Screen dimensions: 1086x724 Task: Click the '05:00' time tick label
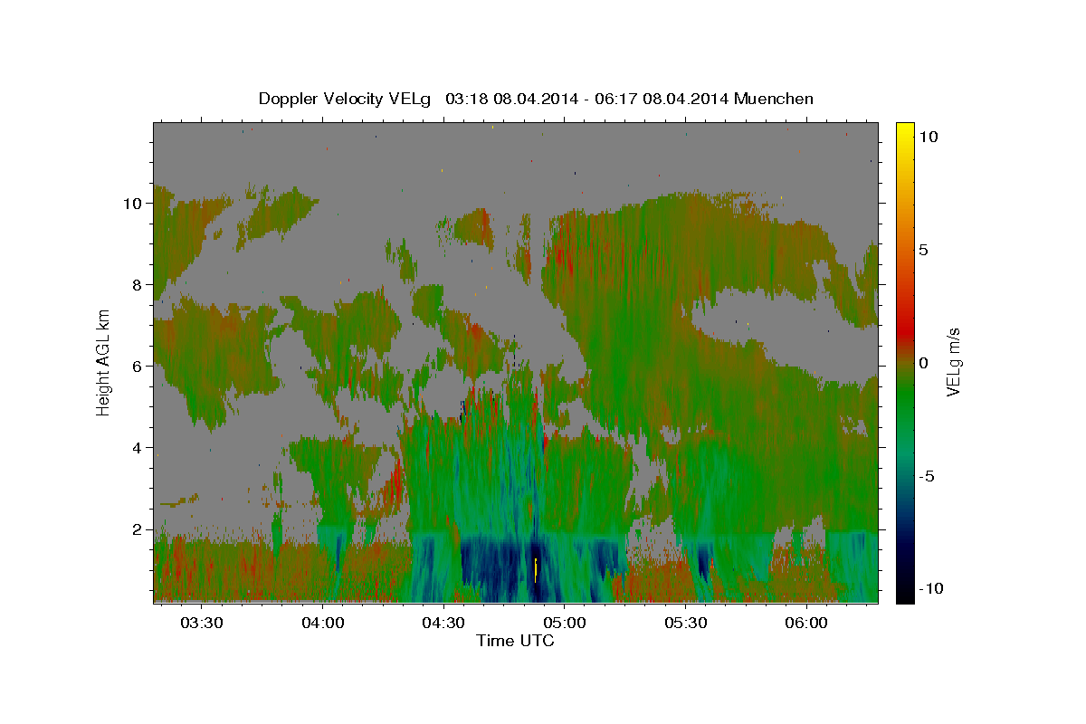565,623
